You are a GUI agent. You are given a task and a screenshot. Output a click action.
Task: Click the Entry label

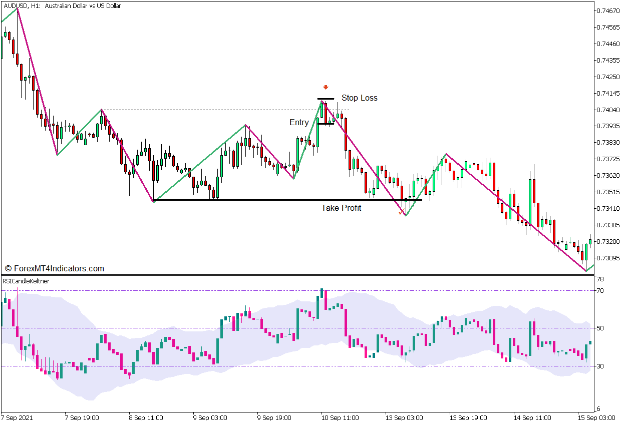(x=299, y=122)
